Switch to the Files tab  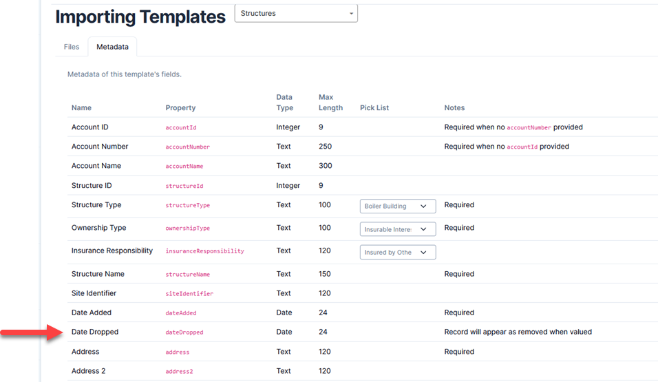coord(72,47)
